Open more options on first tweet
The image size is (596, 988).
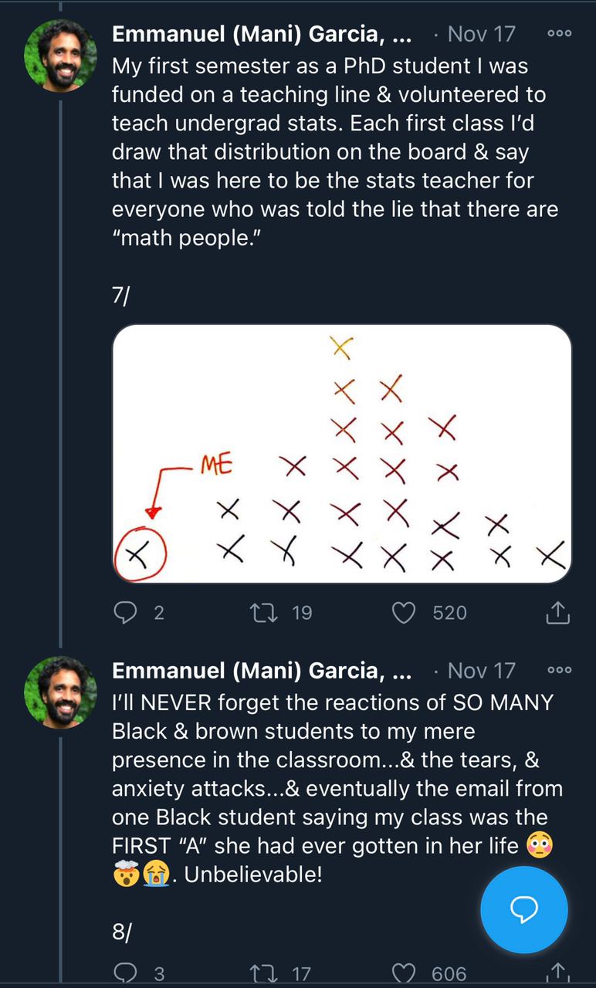(559, 34)
